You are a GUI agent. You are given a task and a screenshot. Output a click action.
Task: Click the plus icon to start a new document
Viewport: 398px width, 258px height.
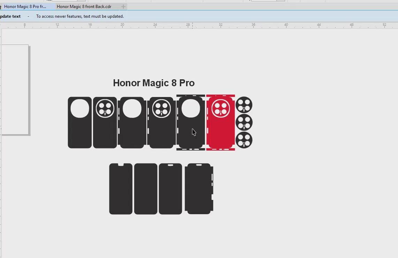pos(123,7)
